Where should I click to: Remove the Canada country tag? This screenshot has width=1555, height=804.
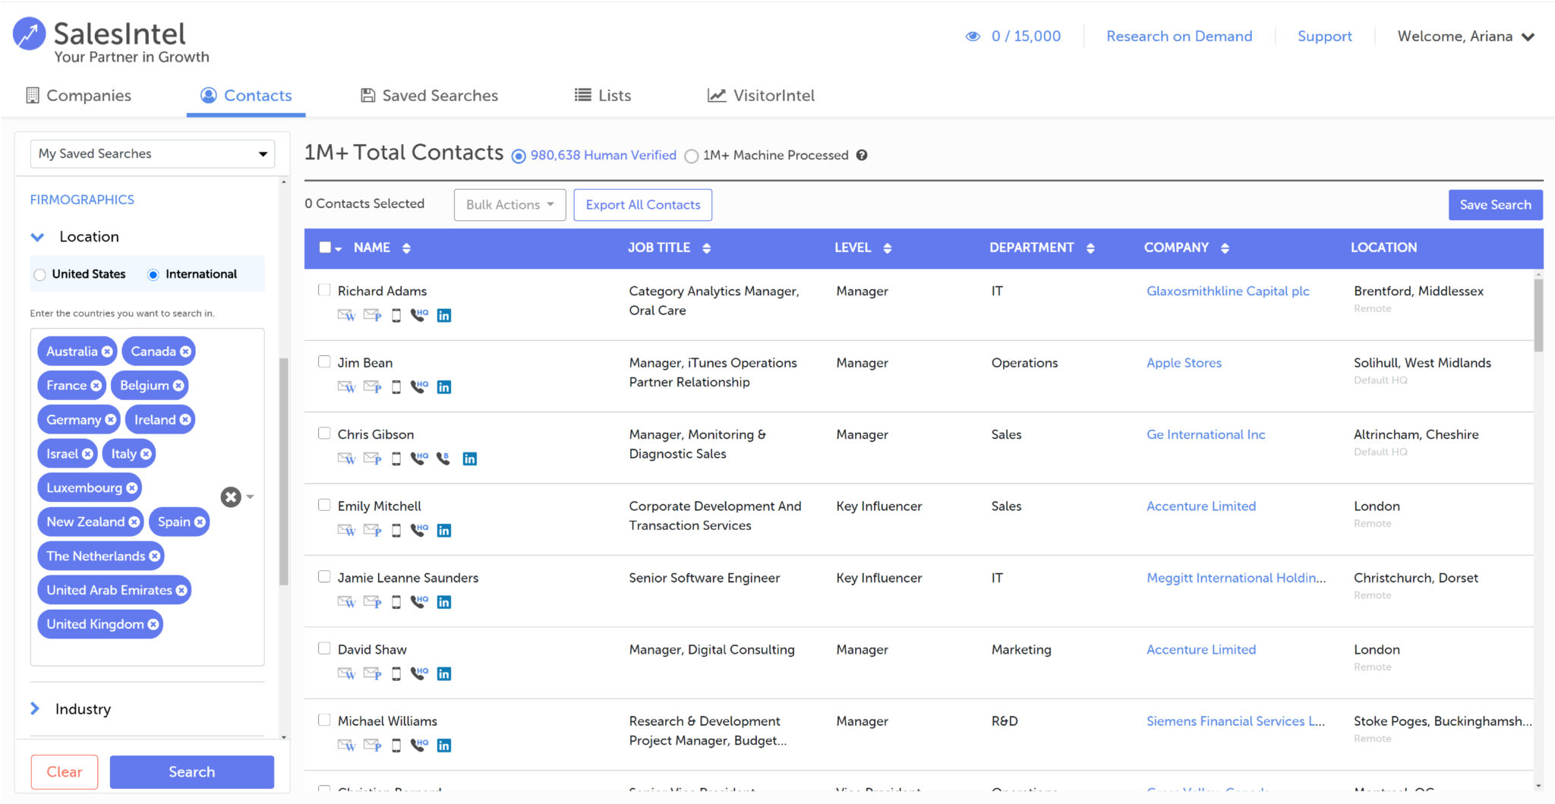[x=185, y=352]
